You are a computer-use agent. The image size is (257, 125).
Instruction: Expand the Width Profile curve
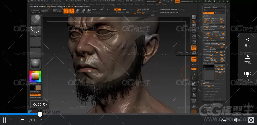[x=214, y=30]
